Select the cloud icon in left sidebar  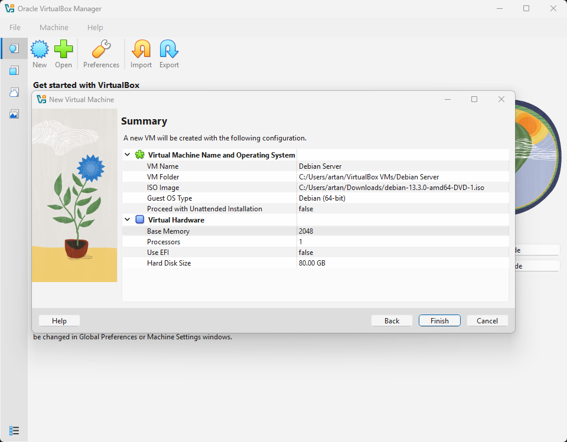coord(14,92)
